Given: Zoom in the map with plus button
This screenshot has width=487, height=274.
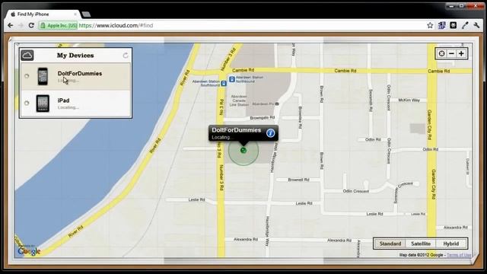Looking at the screenshot, I should pyautogui.click(x=461, y=53).
